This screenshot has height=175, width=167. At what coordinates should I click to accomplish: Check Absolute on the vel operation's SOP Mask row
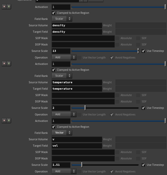point(117,152)
